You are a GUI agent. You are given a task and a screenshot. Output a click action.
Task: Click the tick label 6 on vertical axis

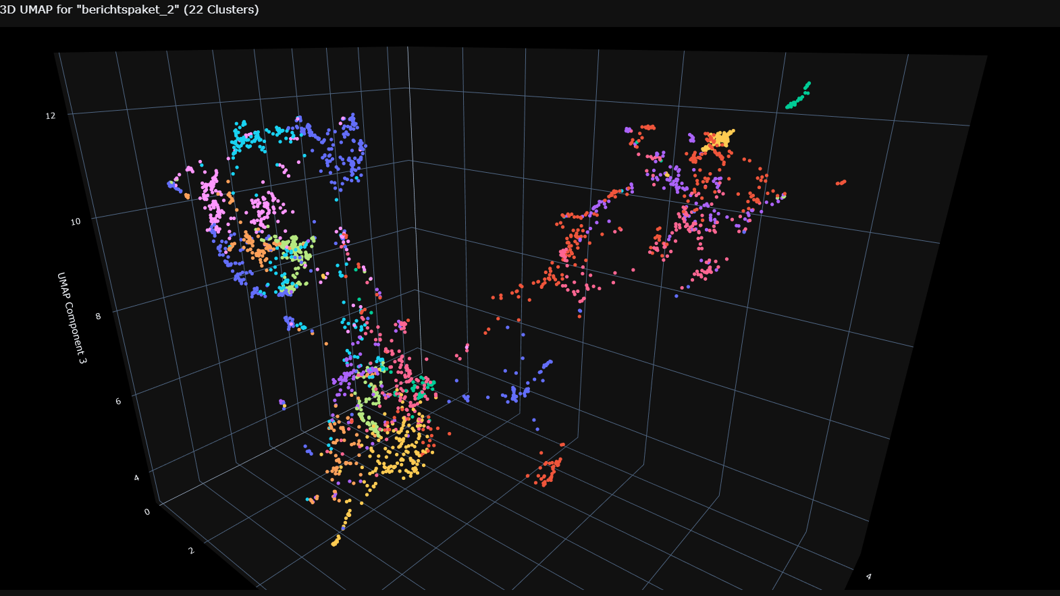(x=118, y=401)
